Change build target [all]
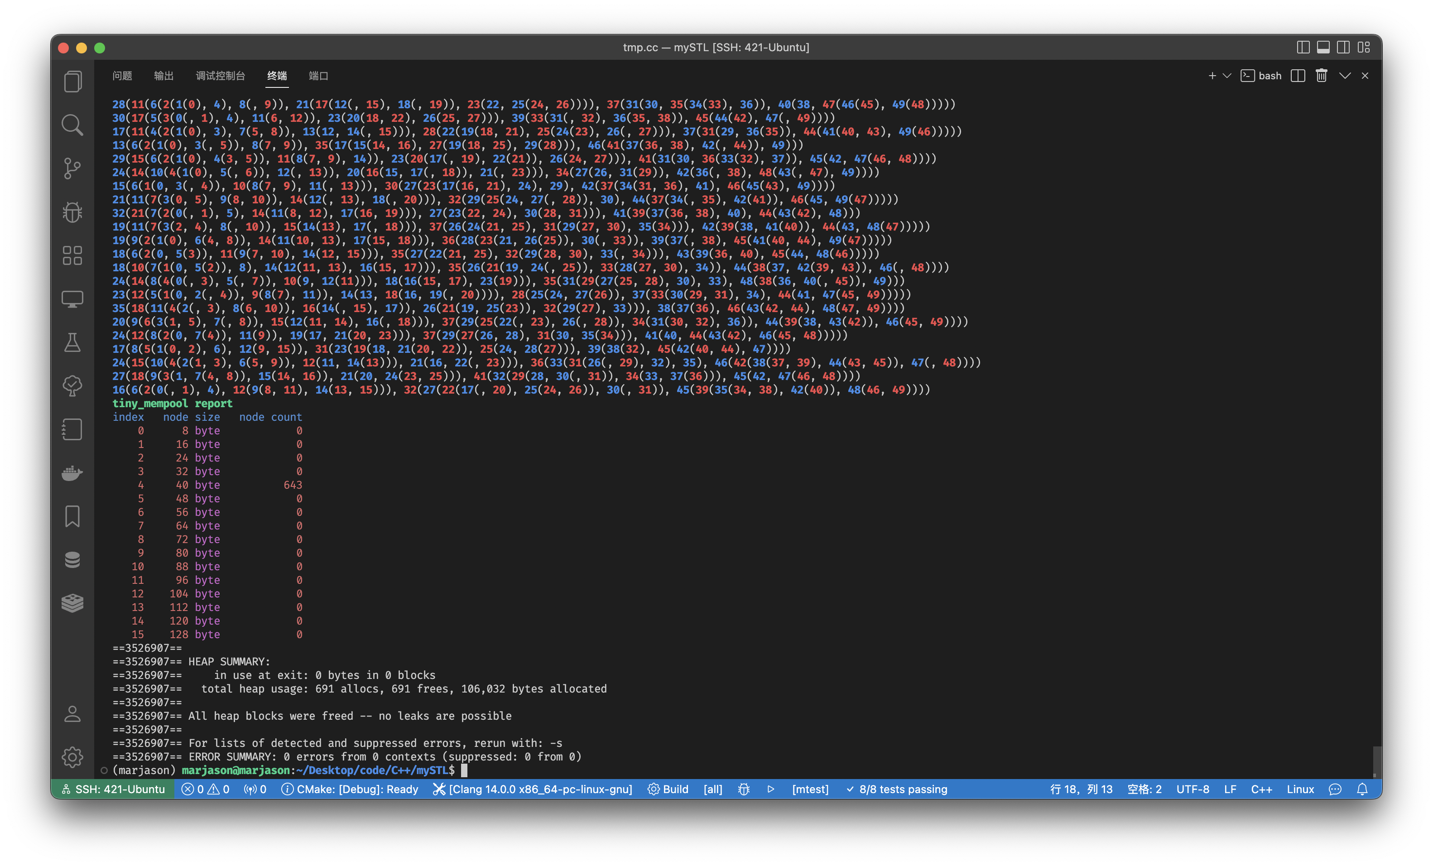1433x866 pixels. point(713,789)
